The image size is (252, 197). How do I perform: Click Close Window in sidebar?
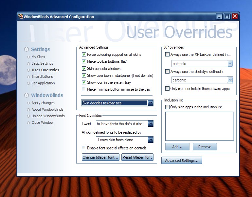43,123
